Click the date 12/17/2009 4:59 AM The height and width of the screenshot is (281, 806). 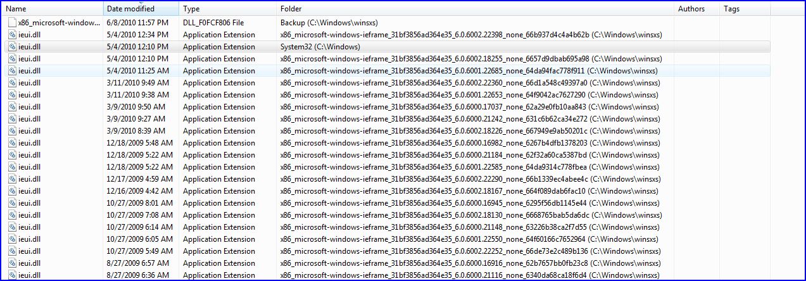(139, 179)
